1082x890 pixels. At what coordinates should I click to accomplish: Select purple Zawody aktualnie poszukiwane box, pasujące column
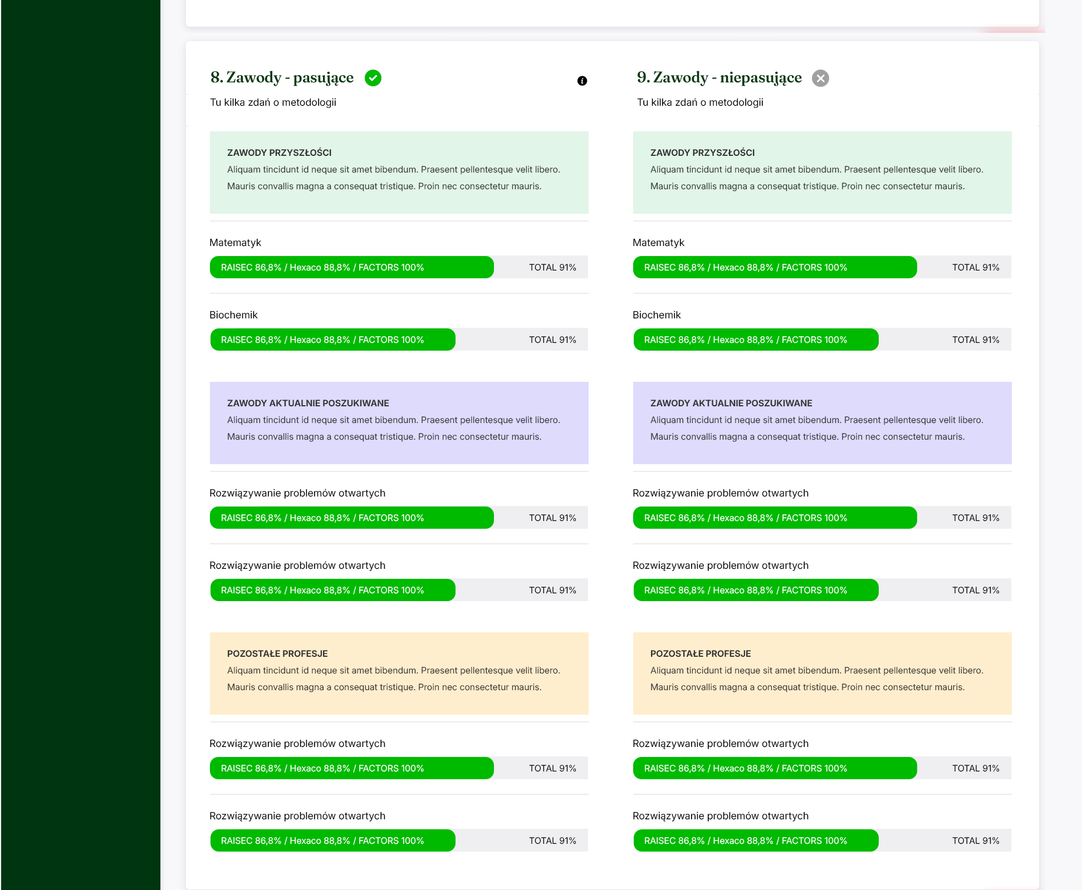tap(399, 423)
